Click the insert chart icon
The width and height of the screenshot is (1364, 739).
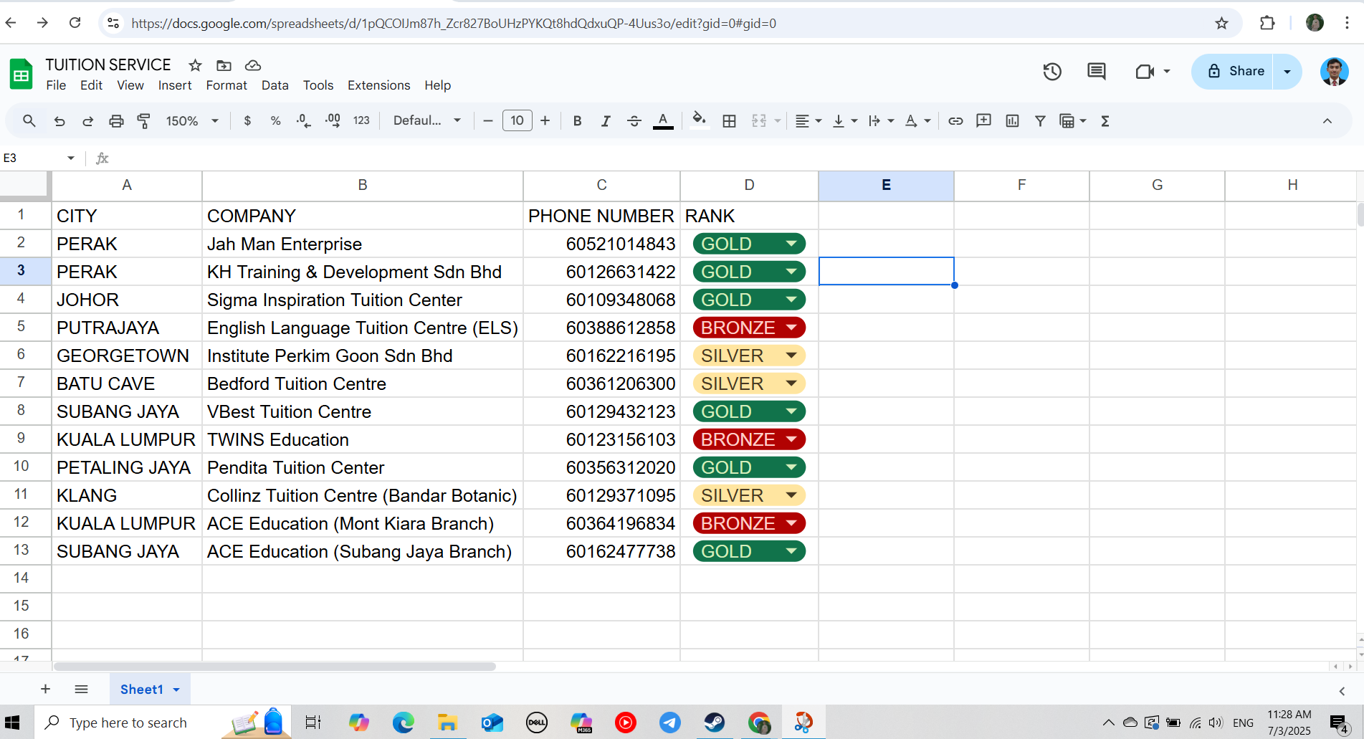click(x=1012, y=121)
